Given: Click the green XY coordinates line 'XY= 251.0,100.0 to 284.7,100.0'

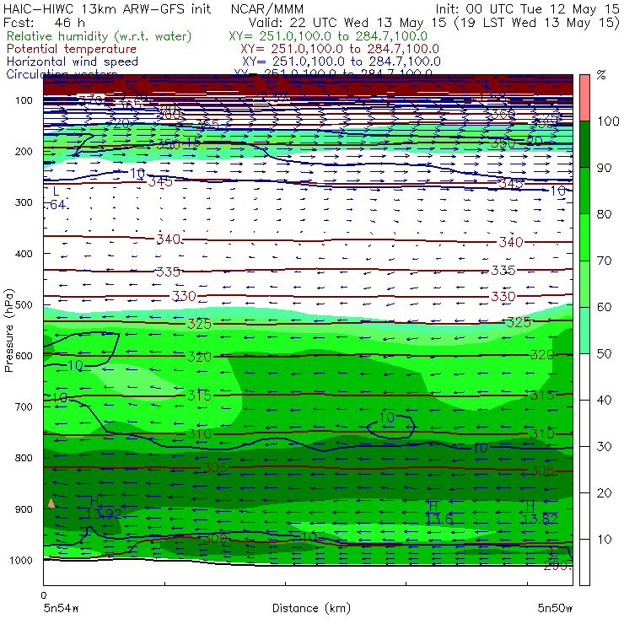Looking at the screenshot, I should coord(328,36).
